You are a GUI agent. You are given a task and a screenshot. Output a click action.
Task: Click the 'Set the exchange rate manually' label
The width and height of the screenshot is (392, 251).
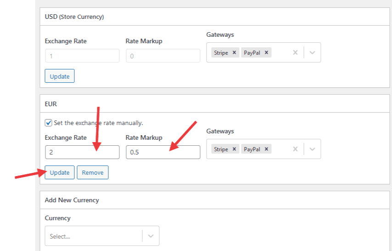[x=99, y=123]
